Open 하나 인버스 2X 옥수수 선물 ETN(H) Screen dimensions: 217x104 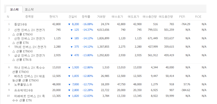coord(29,70)
